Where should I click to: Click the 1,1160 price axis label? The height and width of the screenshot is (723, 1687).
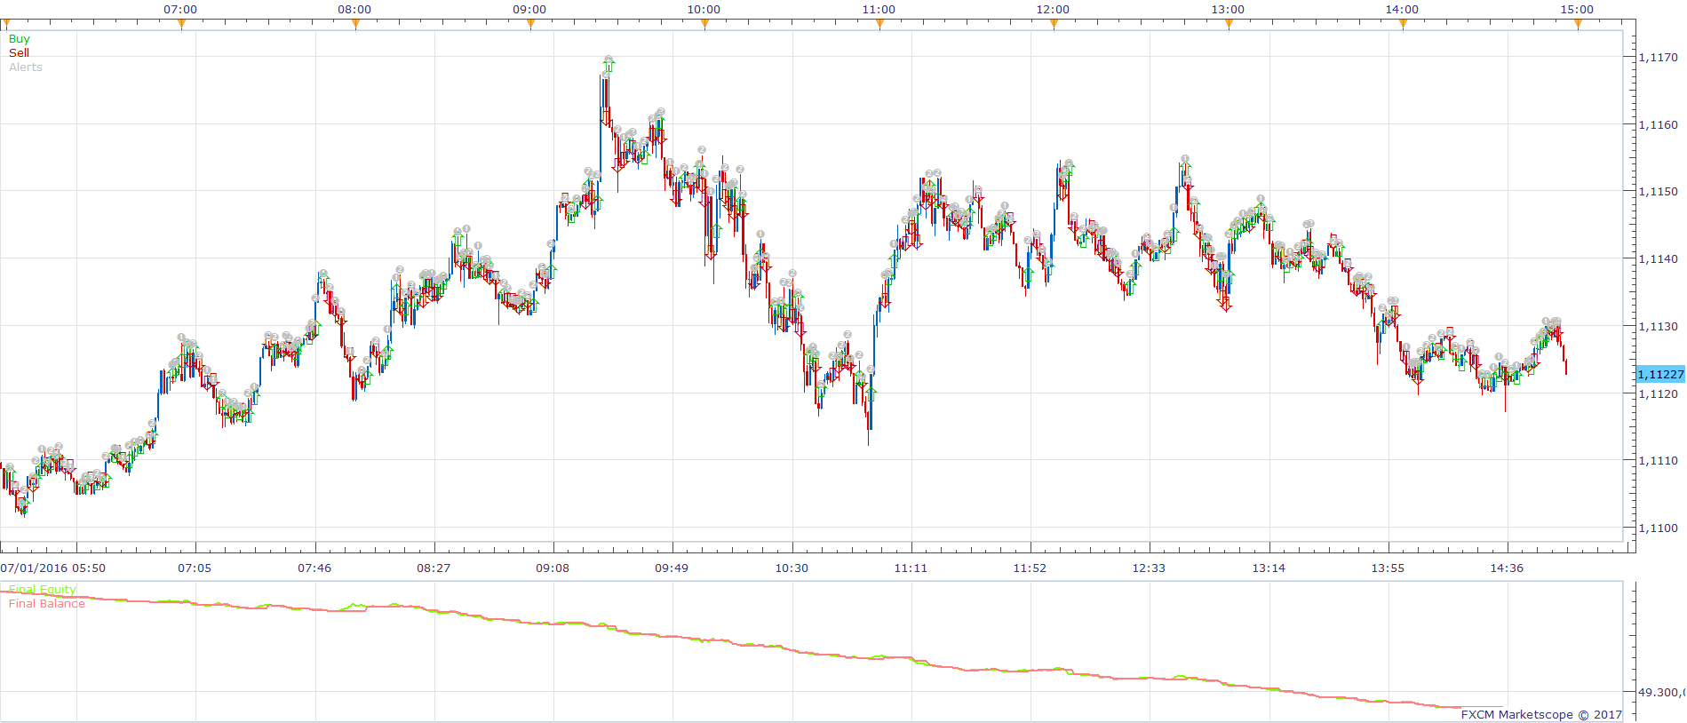click(1659, 125)
